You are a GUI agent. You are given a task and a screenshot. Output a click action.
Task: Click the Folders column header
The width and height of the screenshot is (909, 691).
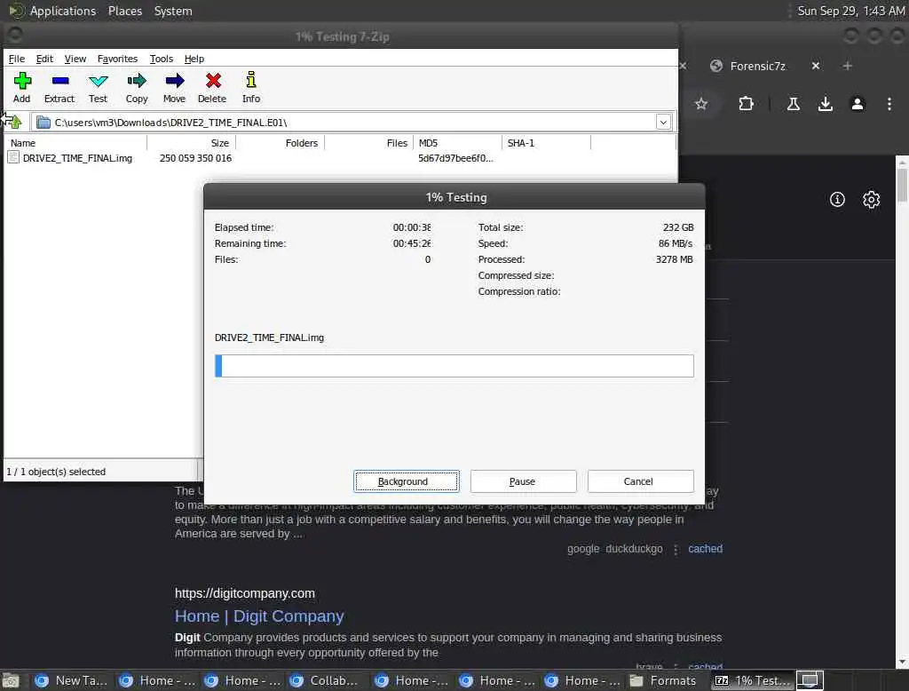click(x=280, y=143)
